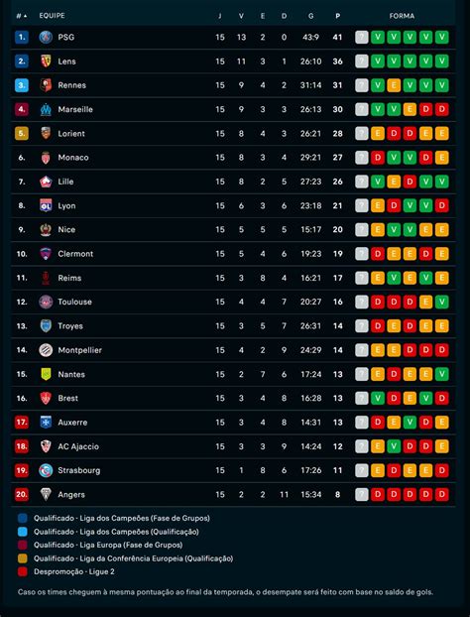Open the Lens club crest
The height and width of the screenshot is (617, 470).
46,61
